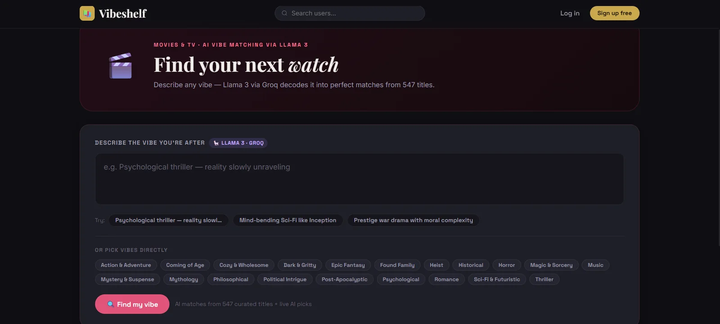Pick the Epic Fantasy vibe
720x324 pixels.
coord(348,265)
